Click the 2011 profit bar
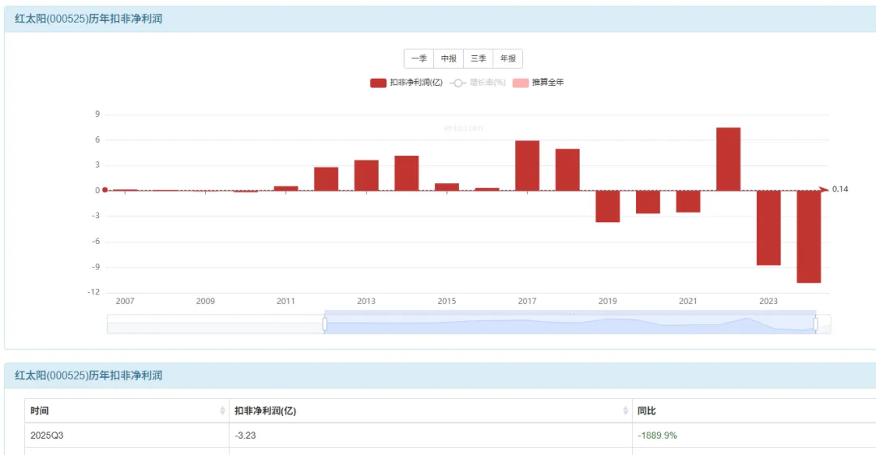The image size is (876, 455). [x=286, y=188]
